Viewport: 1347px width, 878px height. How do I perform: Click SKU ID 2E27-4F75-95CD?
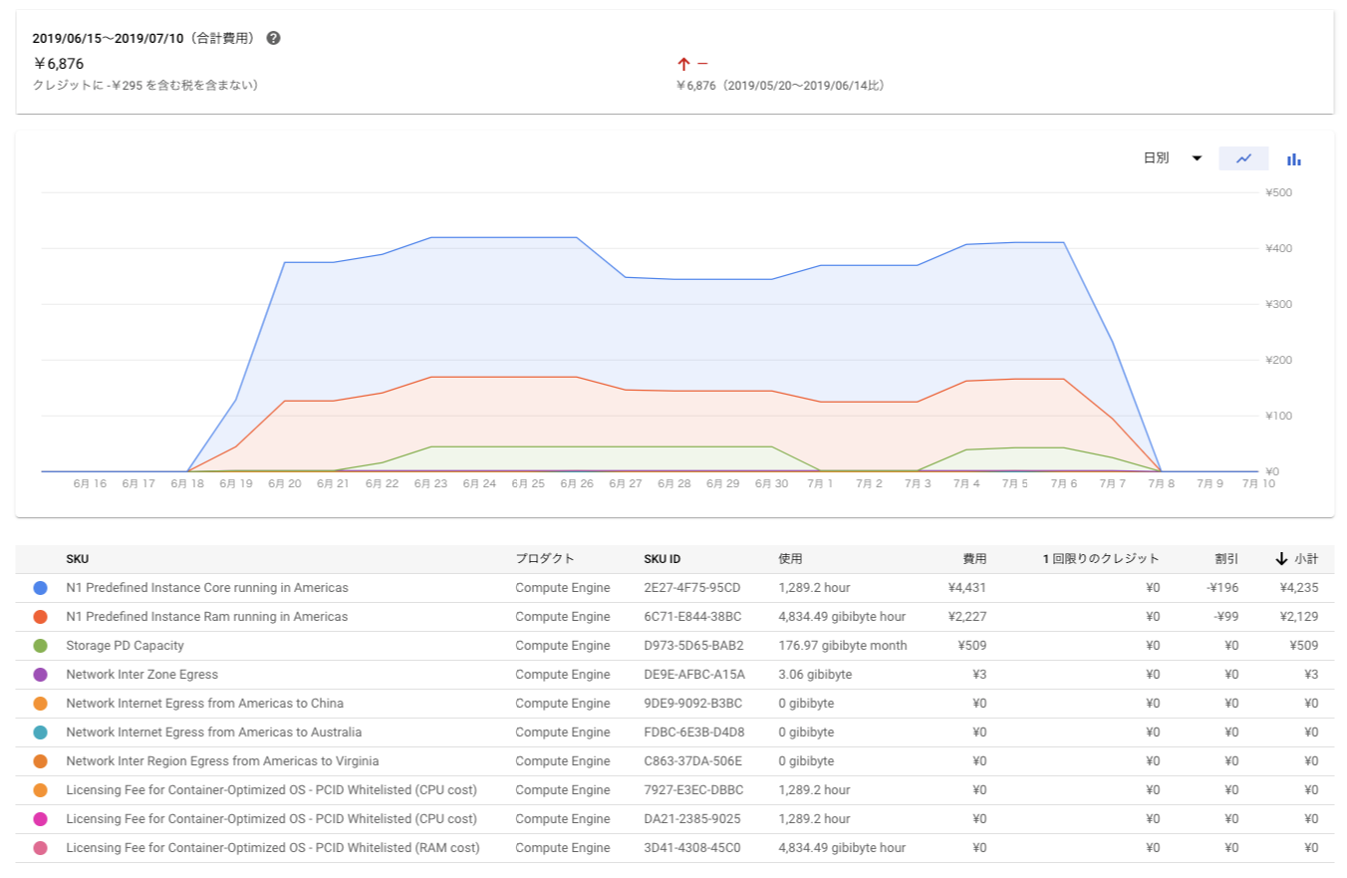tap(692, 588)
